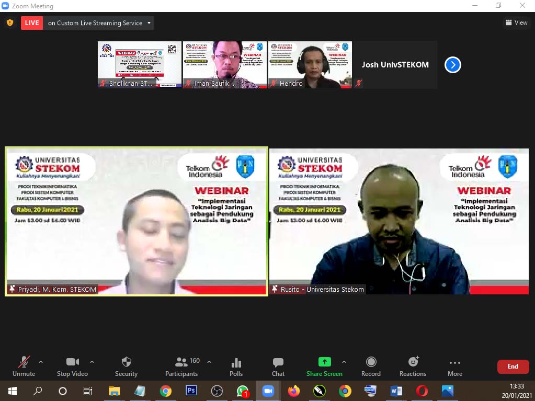Open File Explorer from the taskbar
Screen dimensions: 535x401
[115, 391]
